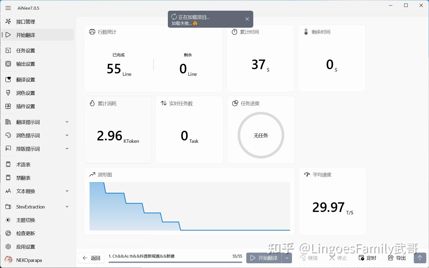Select 插件设置 in the sidebar
The width and height of the screenshot is (429, 268).
pos(37,106)
